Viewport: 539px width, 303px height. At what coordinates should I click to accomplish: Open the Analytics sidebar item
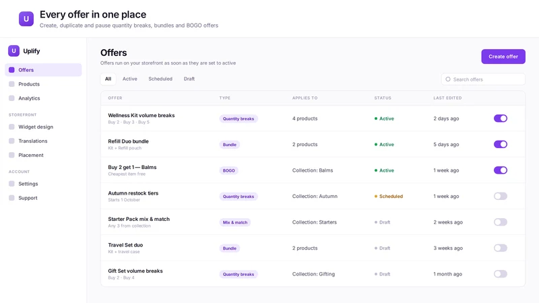click(43, 98)
